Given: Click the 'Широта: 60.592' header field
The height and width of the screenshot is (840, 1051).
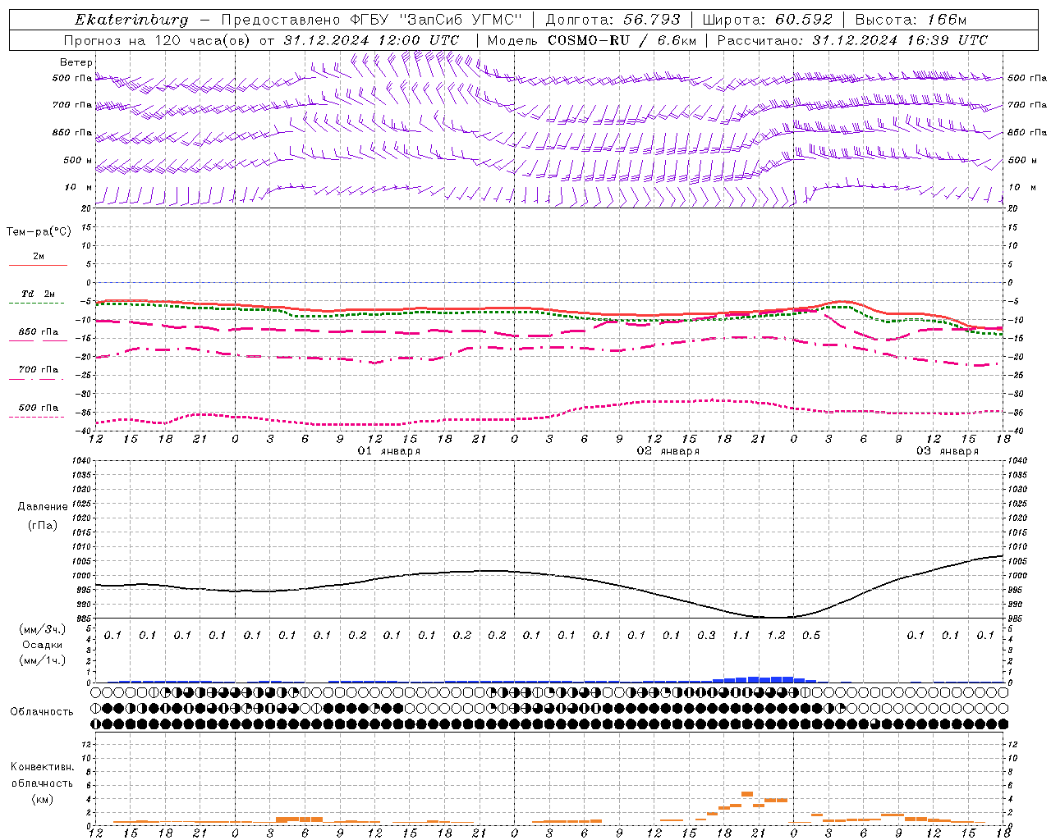Looking at the screenshot, I should click(768, 20).
